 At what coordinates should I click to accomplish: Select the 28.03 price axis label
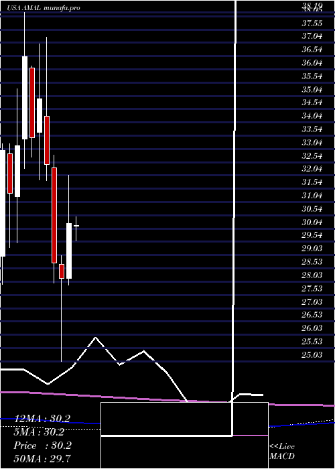[x=312, y=275]
